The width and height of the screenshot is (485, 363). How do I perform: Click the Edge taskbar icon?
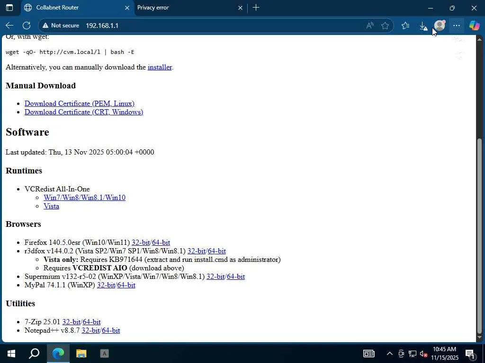[x=58, y=354]
